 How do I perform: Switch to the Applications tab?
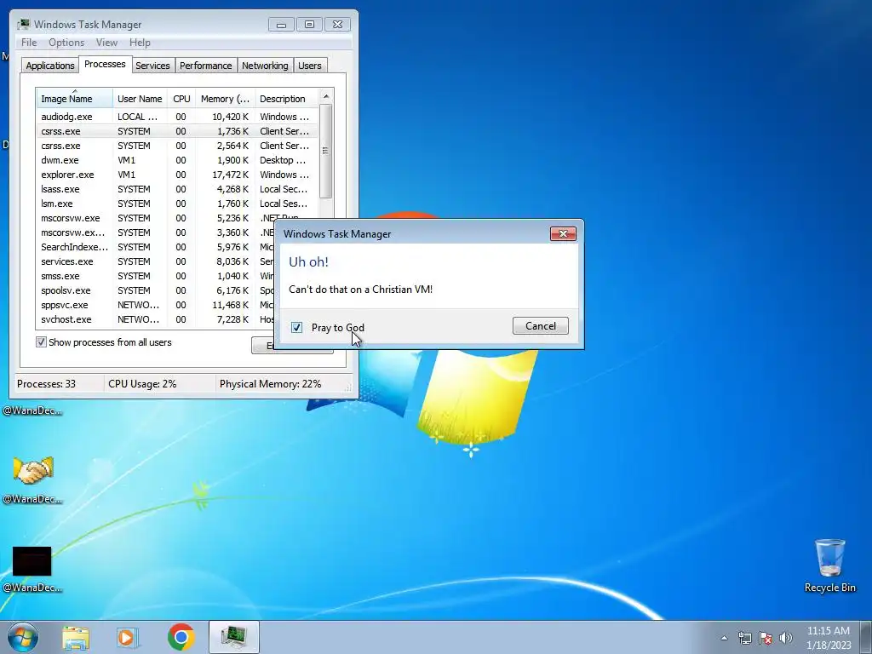click(x=50, y=65)
